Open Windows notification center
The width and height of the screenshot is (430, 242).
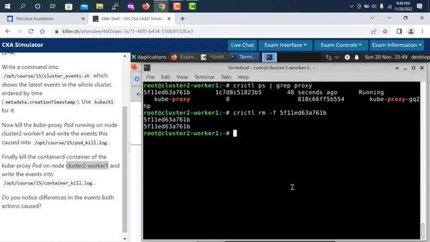click(x=419, y=6)
